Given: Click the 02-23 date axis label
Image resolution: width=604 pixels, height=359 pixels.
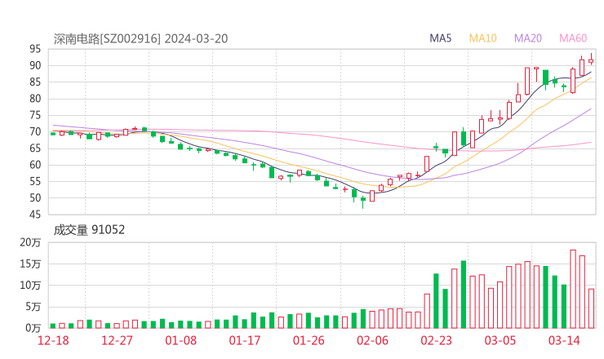Looking at the screenshot, I should (x=436, y=340).
